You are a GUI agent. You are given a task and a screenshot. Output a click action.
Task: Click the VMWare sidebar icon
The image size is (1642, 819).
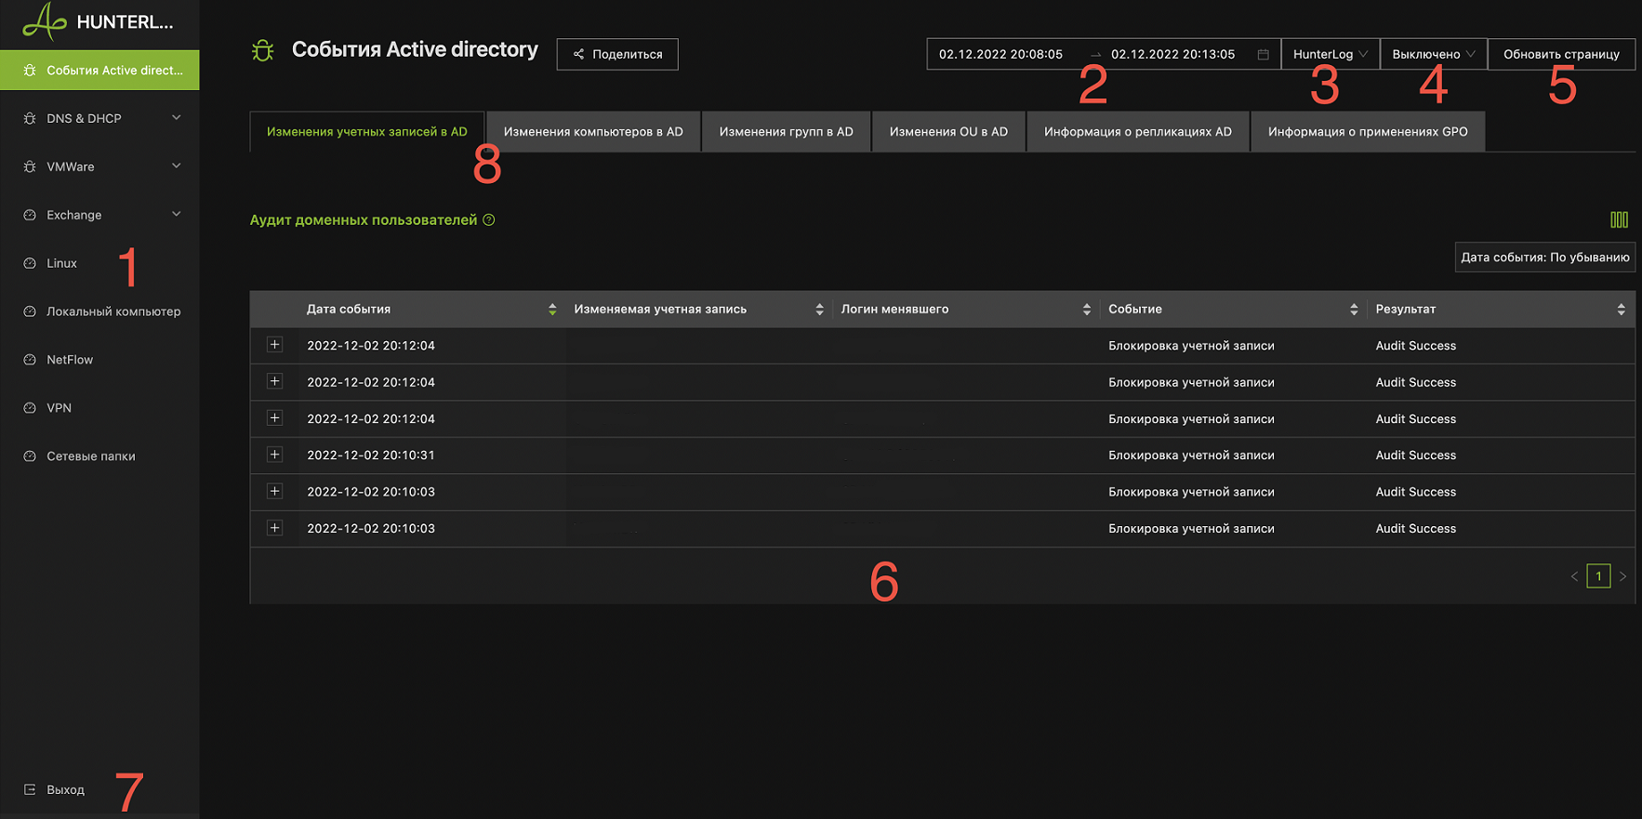click(x=30, y=167)
